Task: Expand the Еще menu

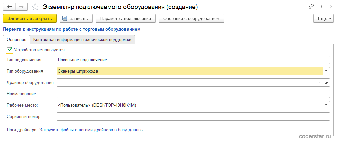Action: click(x=324, y=19)
